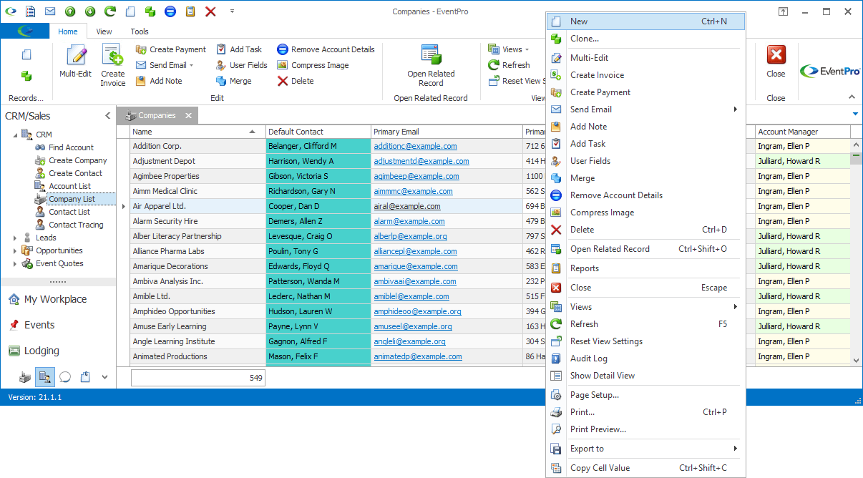Image resolution: width=863 pixels, height=478 pixels.
Task: Click Create Invoice in the ribbon
Action: click(x=113, y=65)
